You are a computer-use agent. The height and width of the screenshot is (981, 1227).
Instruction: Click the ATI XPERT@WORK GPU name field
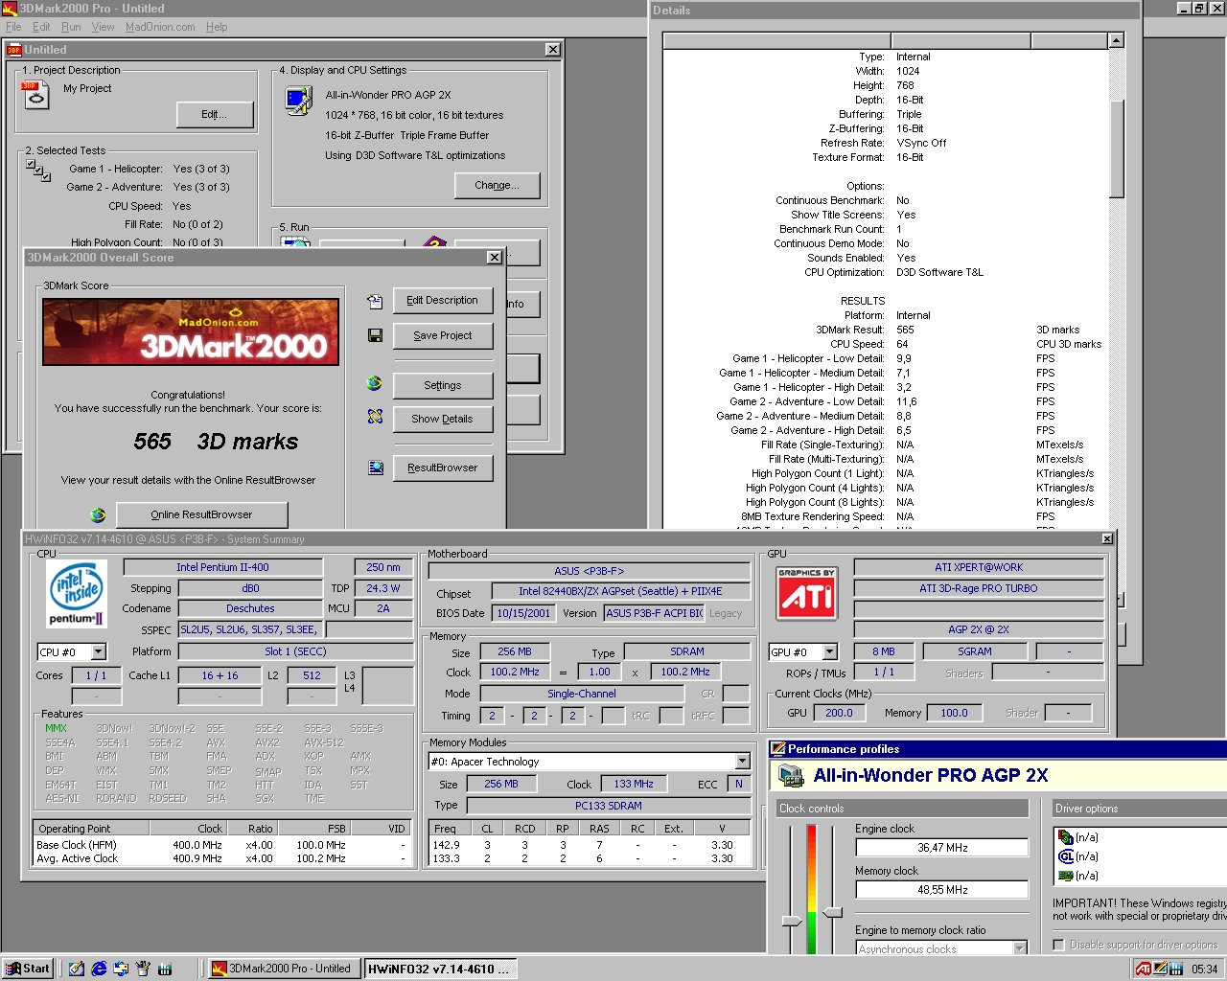979,567
